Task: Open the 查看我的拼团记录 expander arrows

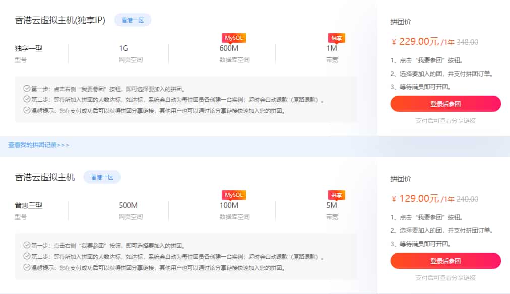Action: click(38, 144)
